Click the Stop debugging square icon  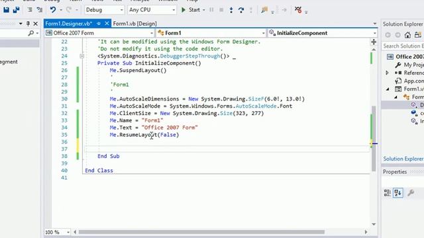[221, 10]
